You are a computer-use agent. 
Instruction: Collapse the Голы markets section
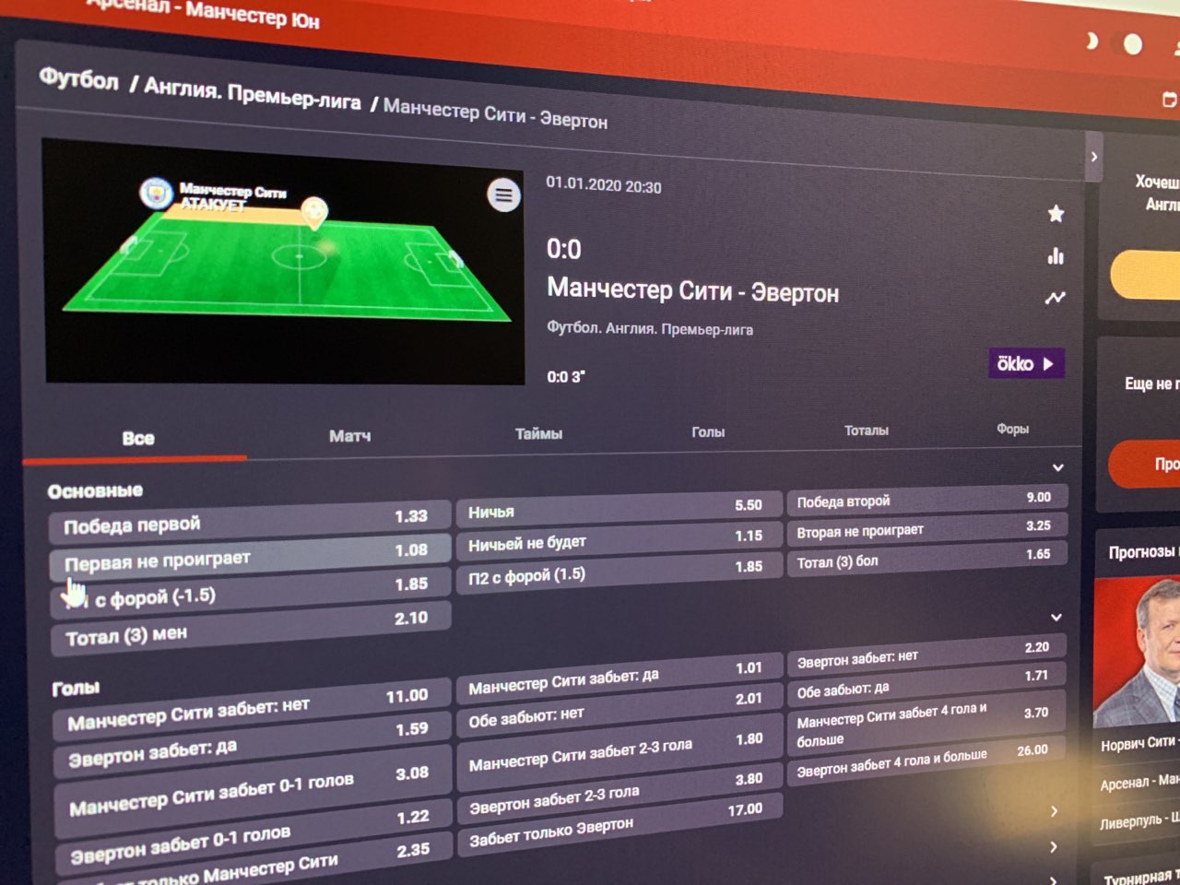point(1056,617)
